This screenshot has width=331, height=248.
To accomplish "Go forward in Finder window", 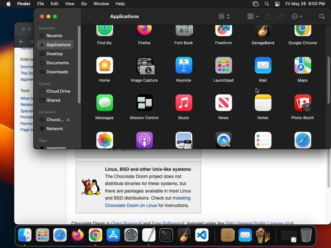I will 102,16.
